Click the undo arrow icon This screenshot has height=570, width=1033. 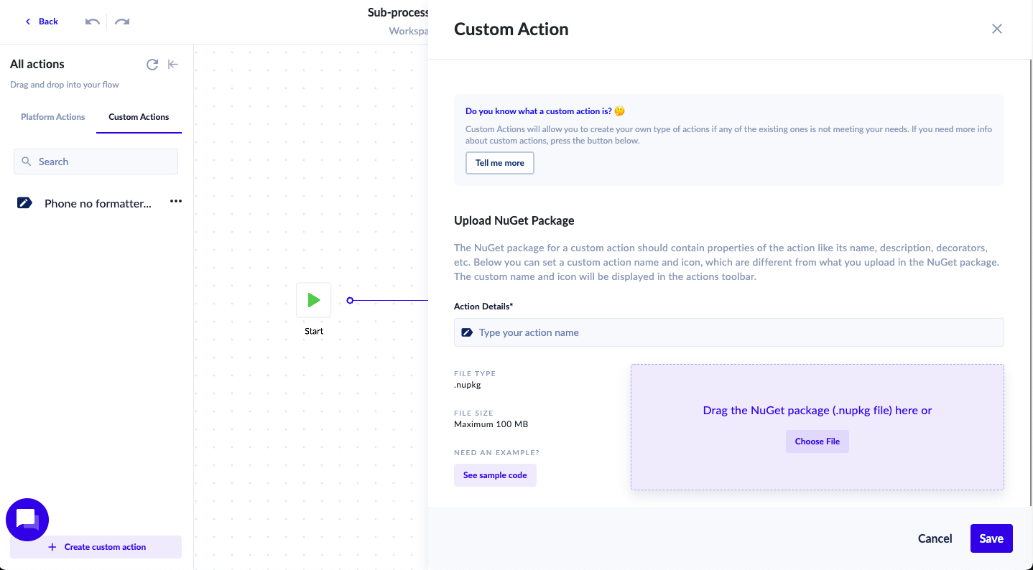click(x=93, y=22)
